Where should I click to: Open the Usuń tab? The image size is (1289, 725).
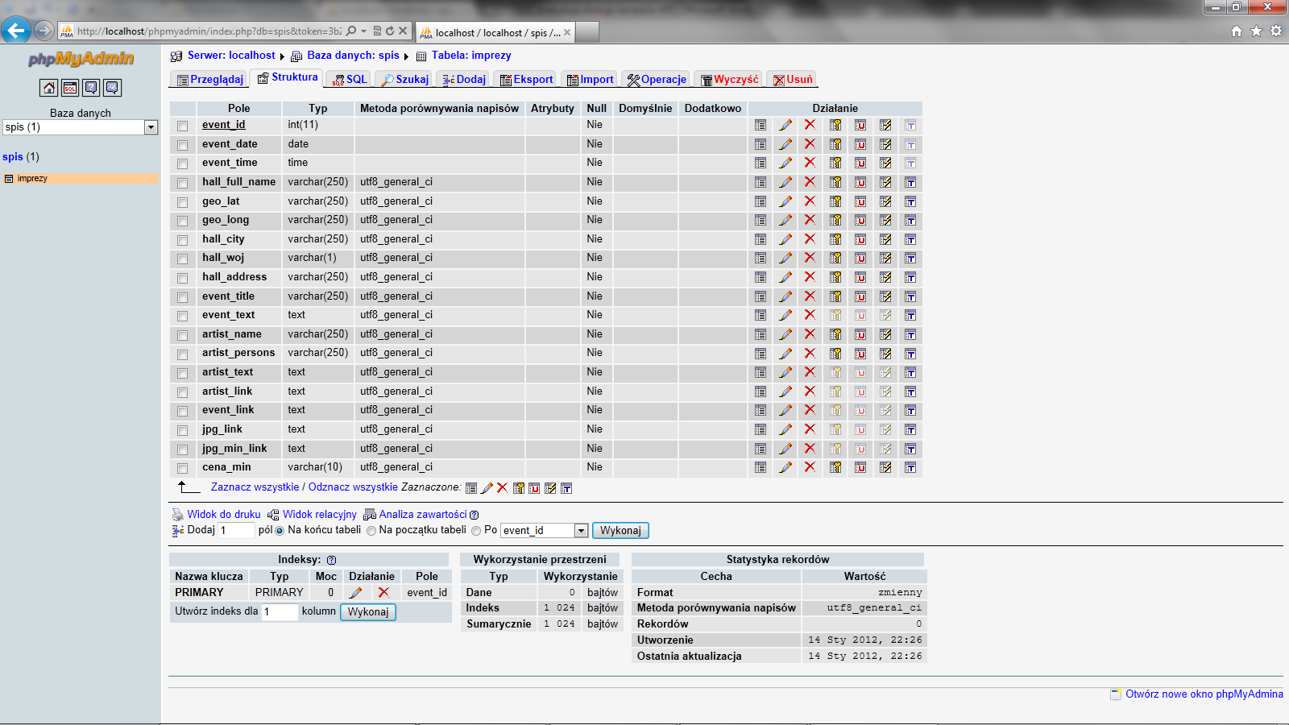point(793,80)
